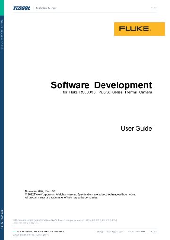
Task: Select the 'November 2022, Rev 1.00' line
Action: (x=40, y=191)
